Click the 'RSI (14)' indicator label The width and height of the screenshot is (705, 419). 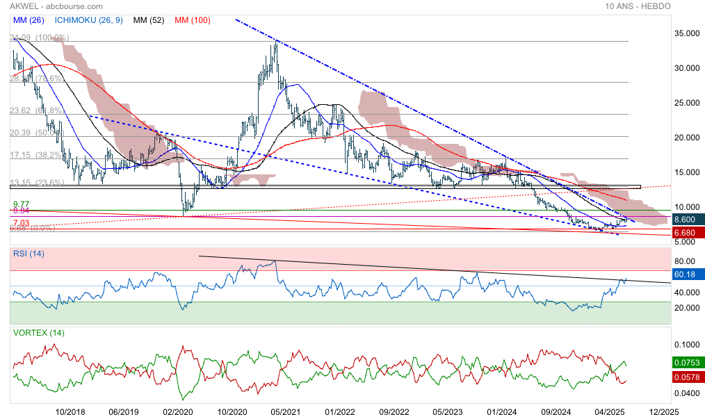29,254
